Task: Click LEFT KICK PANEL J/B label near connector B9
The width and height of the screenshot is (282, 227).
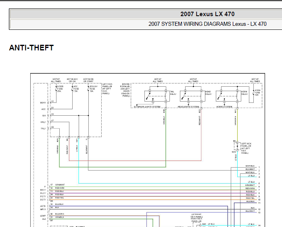Action: (x=246, y=148)
